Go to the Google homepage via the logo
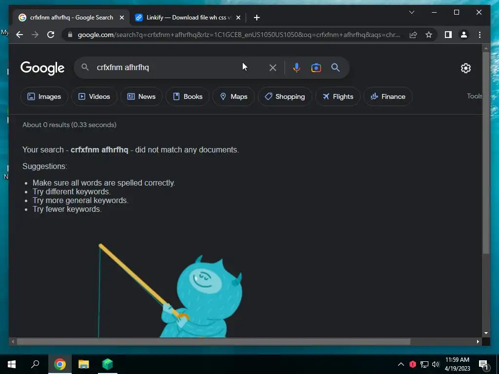The width and height of the screenshot is (499, 374). pos(42,68)
